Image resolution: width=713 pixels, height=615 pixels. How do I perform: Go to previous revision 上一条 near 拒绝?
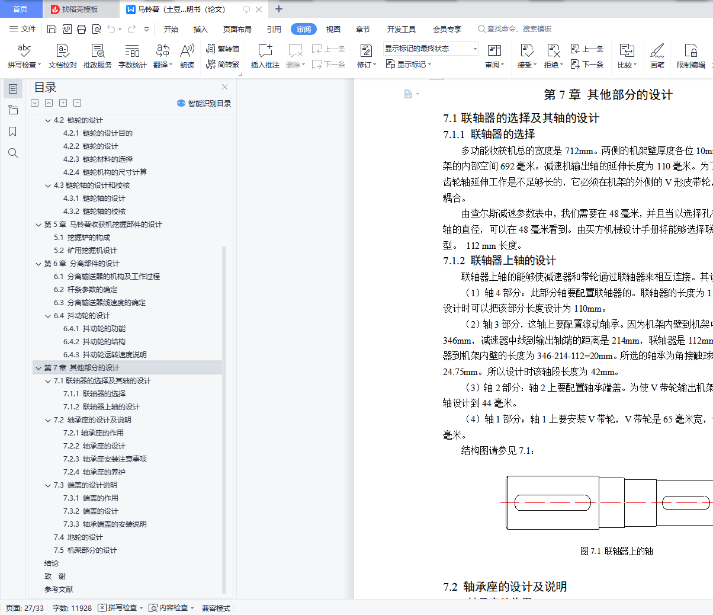[x=587, y=49]
